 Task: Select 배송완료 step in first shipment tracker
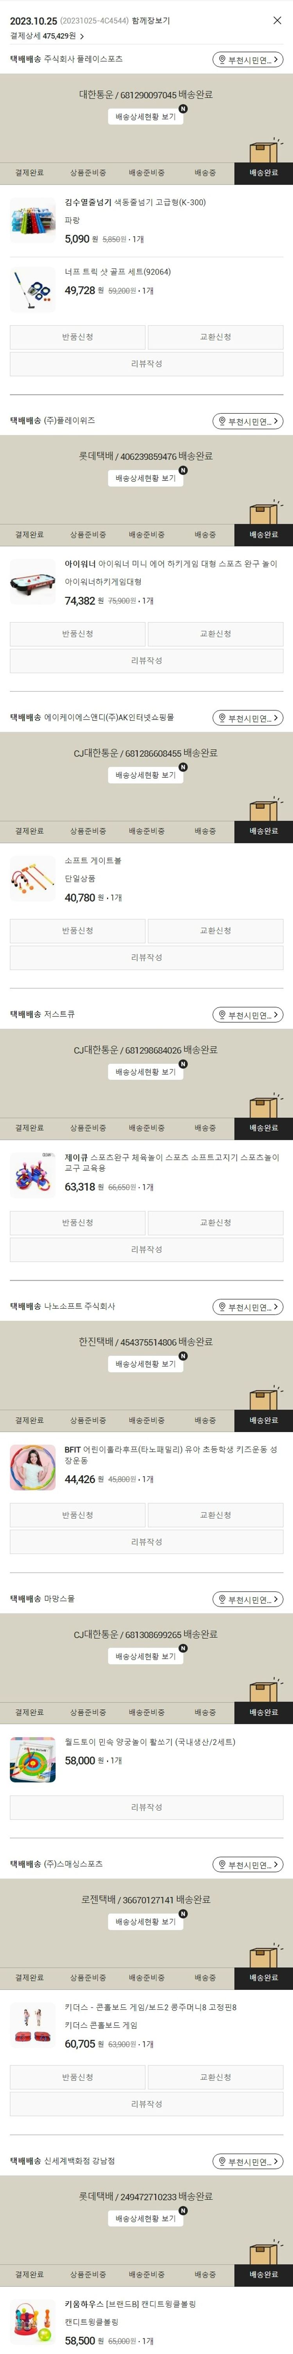tap(264, 173)
